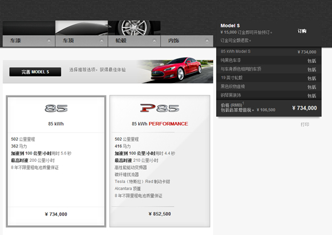Image resolution: width=332 pixels, height=235 pixels.
Task: Expand the 车顶 roof tab arrow
Action: (x=101, y=41)
